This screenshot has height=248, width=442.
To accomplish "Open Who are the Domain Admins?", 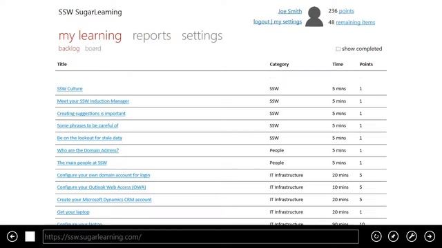I will coord(88,150).
